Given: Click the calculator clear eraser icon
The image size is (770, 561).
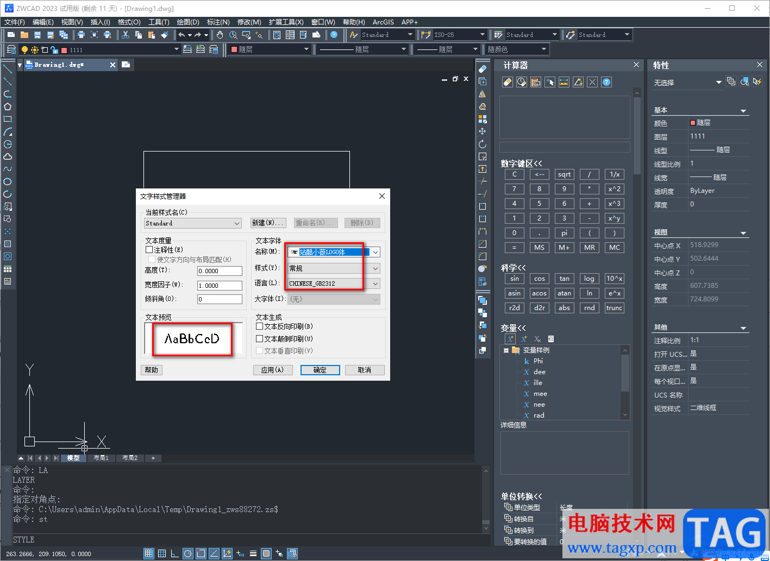Looking at the screenshot, I should pos(507,82).
